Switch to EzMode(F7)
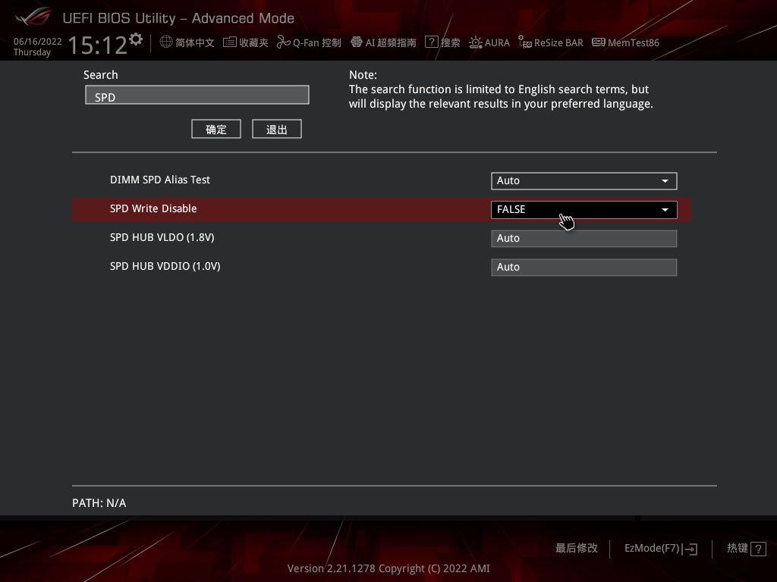This screenshot has width=777, height=582. point(659,548)
